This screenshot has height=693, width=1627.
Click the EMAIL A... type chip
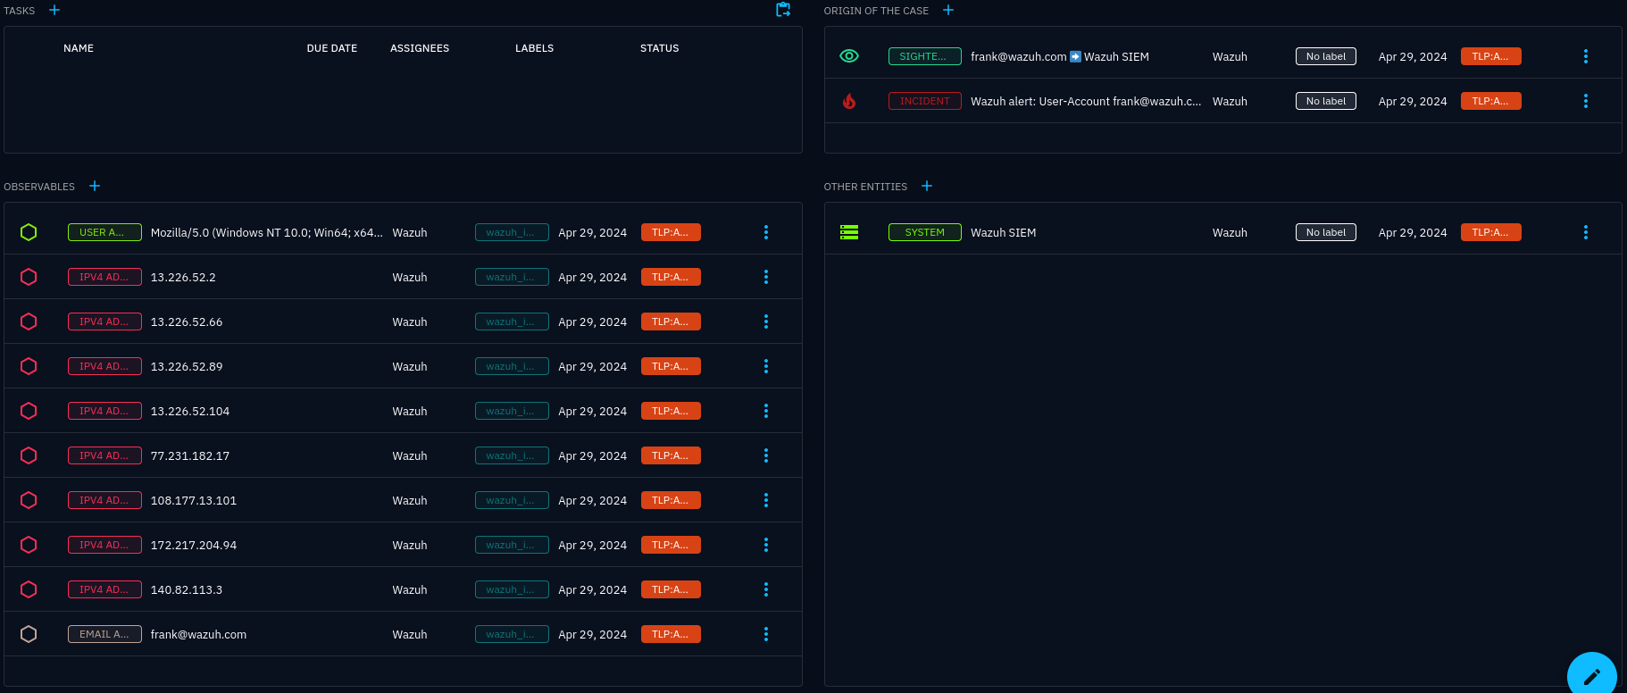(x=104, y=634)
